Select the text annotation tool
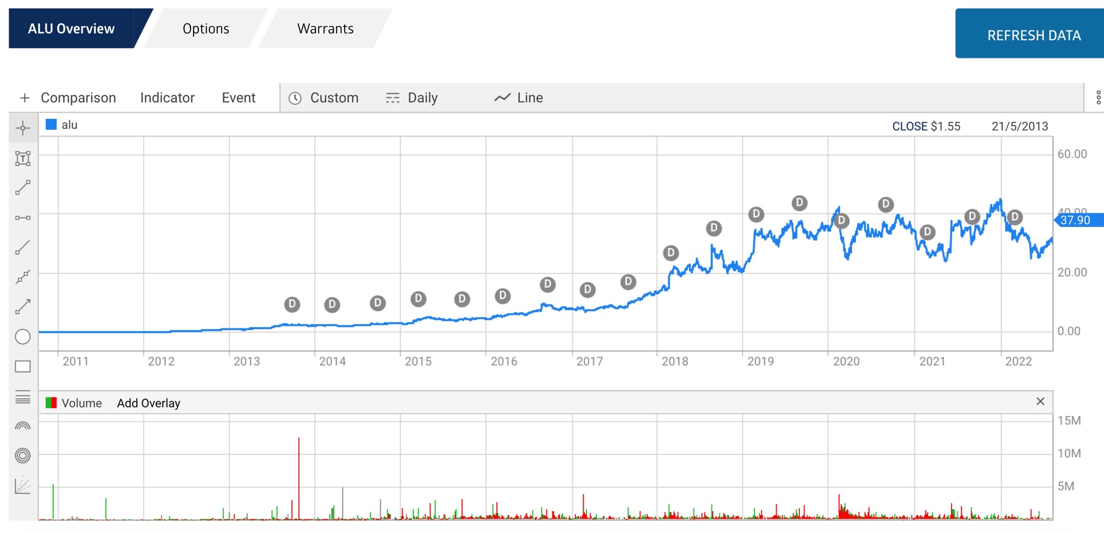This screenshot has height=533, width=1104. (x=23, y=159)
